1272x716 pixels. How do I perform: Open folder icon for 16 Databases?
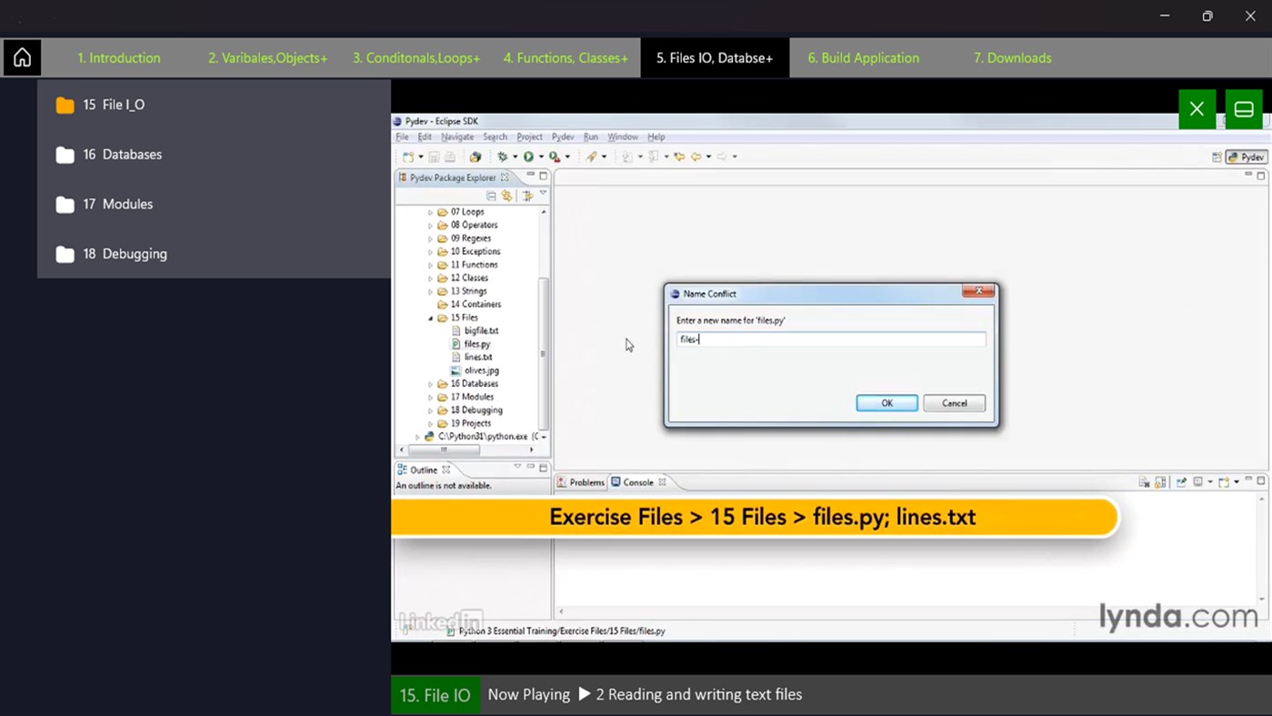[x=65, y=155]
